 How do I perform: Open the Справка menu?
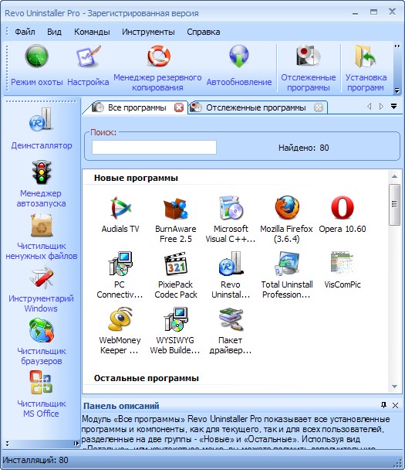(204, 32)
